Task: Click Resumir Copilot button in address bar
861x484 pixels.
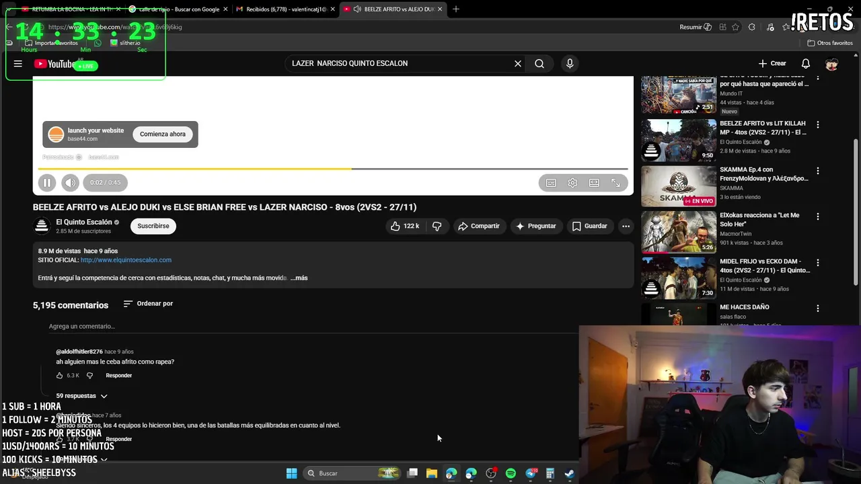Action: 696,27
